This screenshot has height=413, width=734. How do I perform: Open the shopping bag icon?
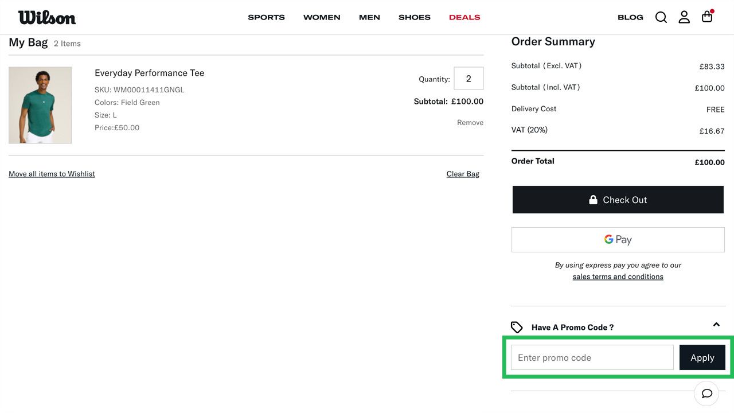pos(707,17)
